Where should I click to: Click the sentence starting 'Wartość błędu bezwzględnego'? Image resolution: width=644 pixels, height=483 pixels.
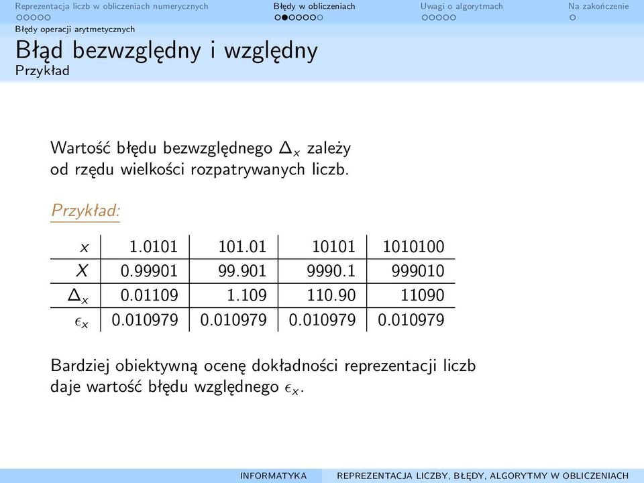(x=201, y=148)
